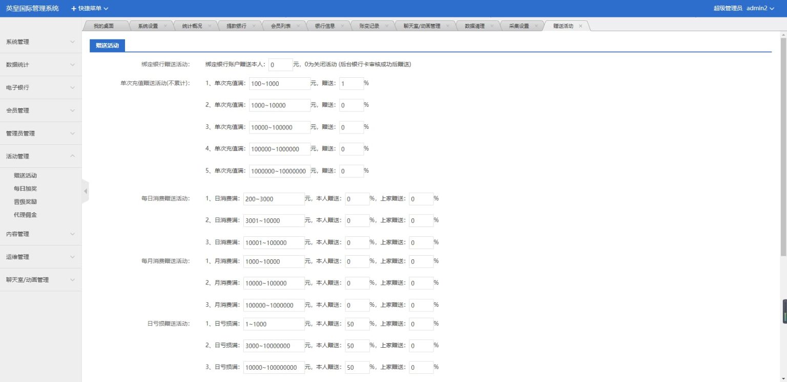Switch to the 会员列表 tab
Screen dimensions: 787x382
(x=281, y=26)
